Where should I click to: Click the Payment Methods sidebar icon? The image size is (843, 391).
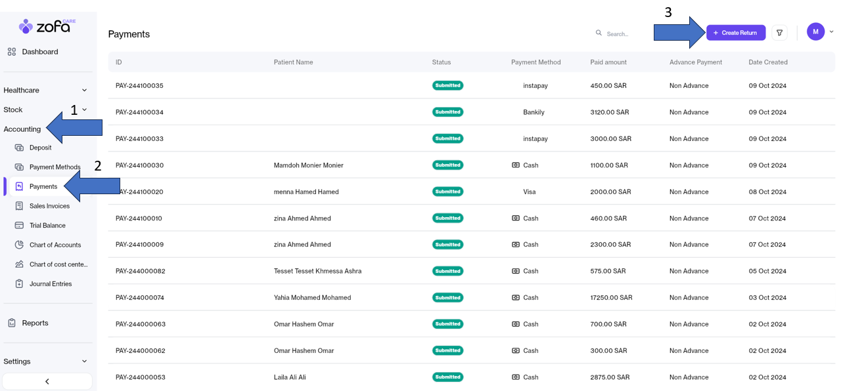[19, 167]
